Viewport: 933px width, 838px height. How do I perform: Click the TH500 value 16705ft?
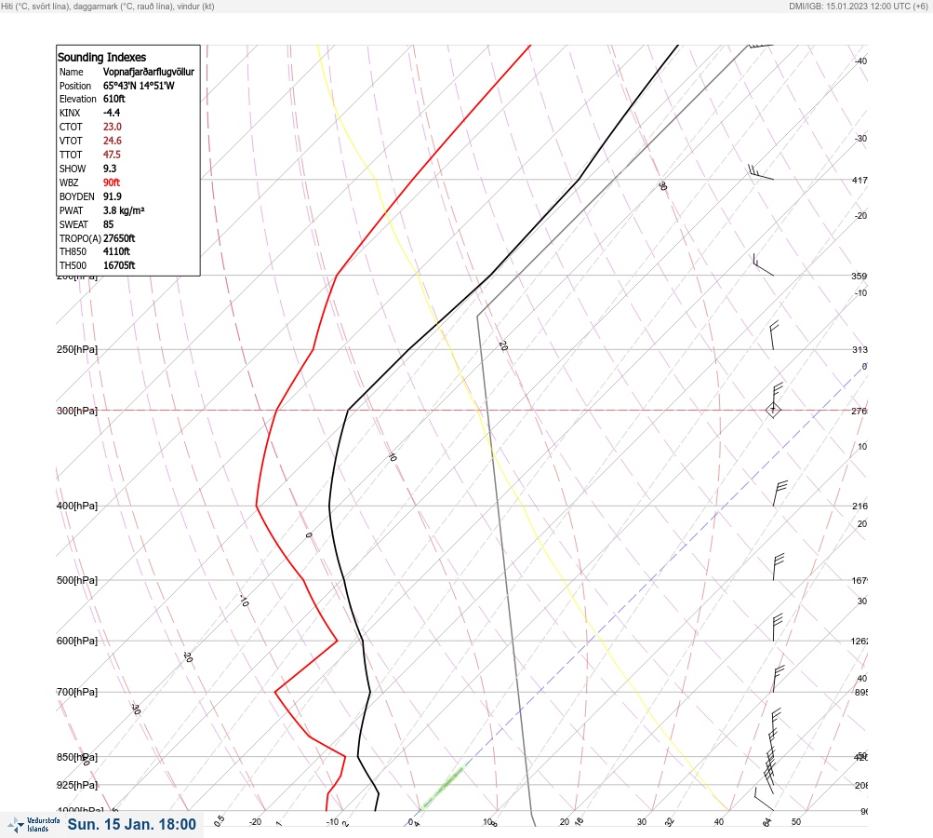tap(119, 265)
